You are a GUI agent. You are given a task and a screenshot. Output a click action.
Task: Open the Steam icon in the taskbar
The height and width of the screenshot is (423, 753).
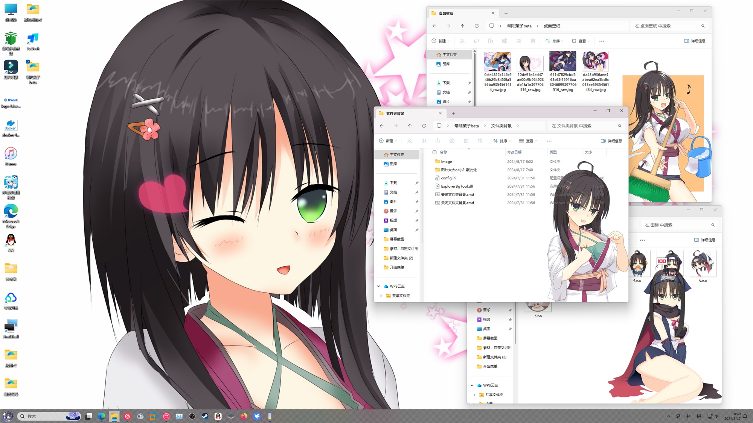point(205,416)
